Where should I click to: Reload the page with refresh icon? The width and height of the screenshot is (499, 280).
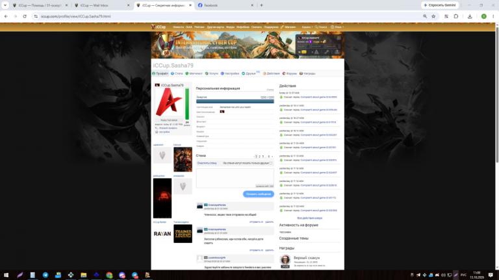pos(25,16)
